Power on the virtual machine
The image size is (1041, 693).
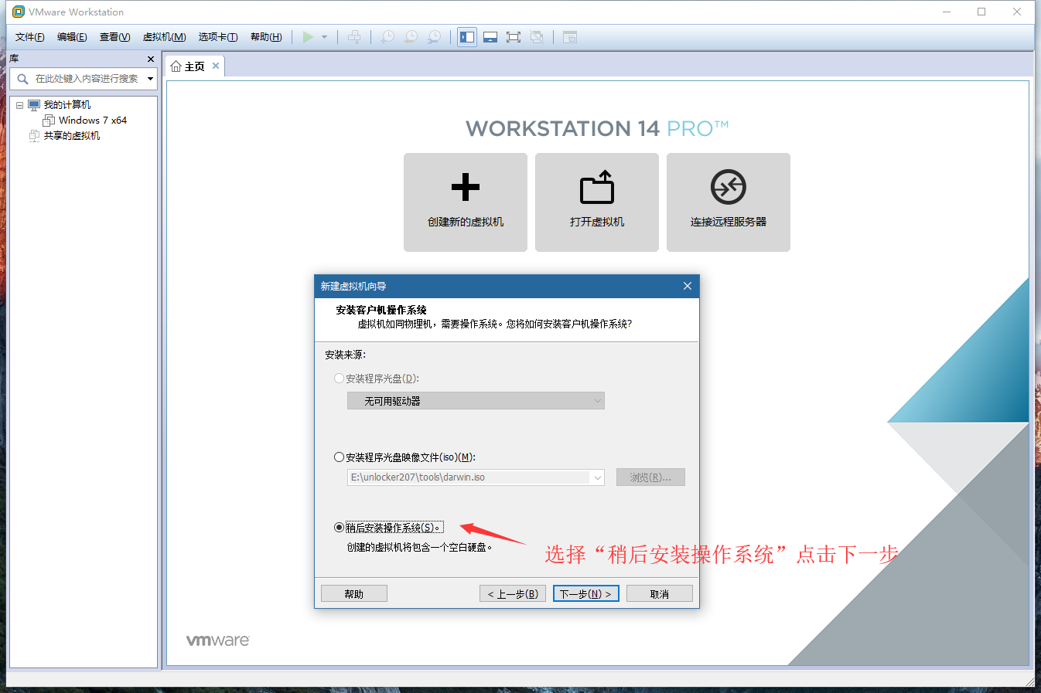pos(308,36)
